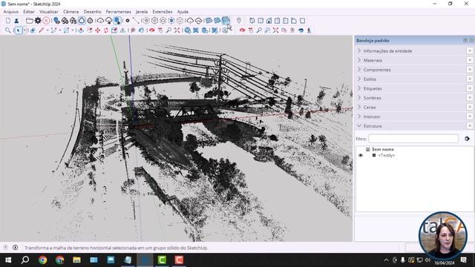Open dropdown arrow next to Select tool

click(x=24, y=30)
